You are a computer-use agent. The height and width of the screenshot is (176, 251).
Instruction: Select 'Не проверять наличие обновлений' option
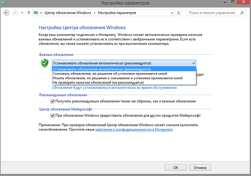124,83
